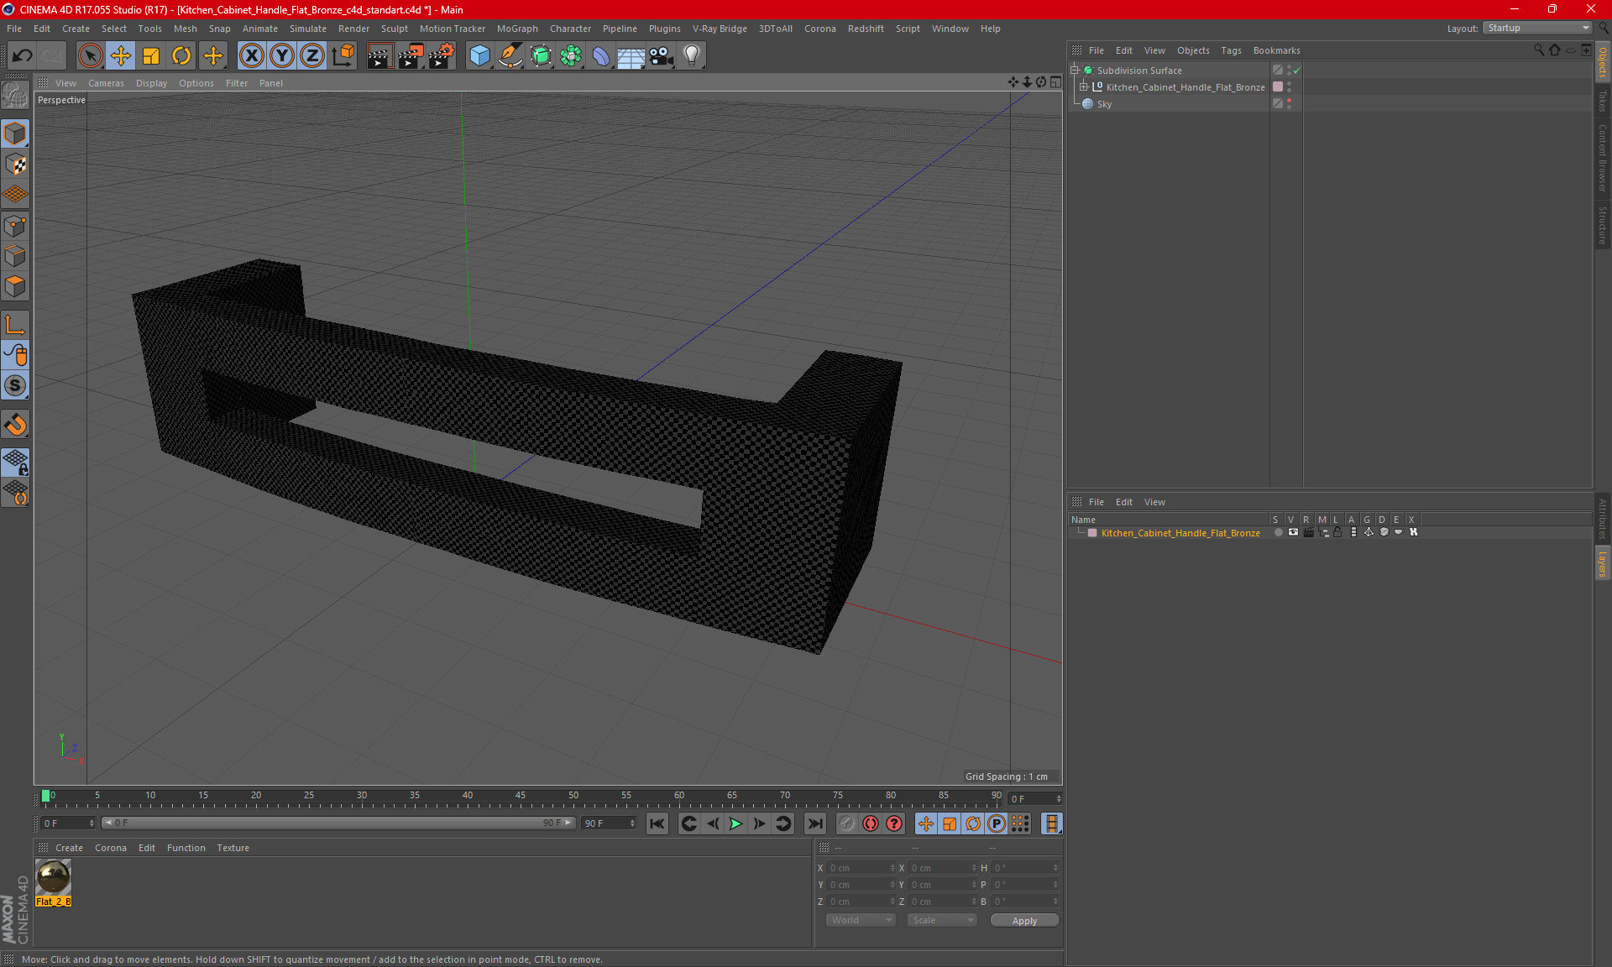The image size is (1612, 967).
Task: Toggle layer View eye icon
Action: tap(1293, 532)
